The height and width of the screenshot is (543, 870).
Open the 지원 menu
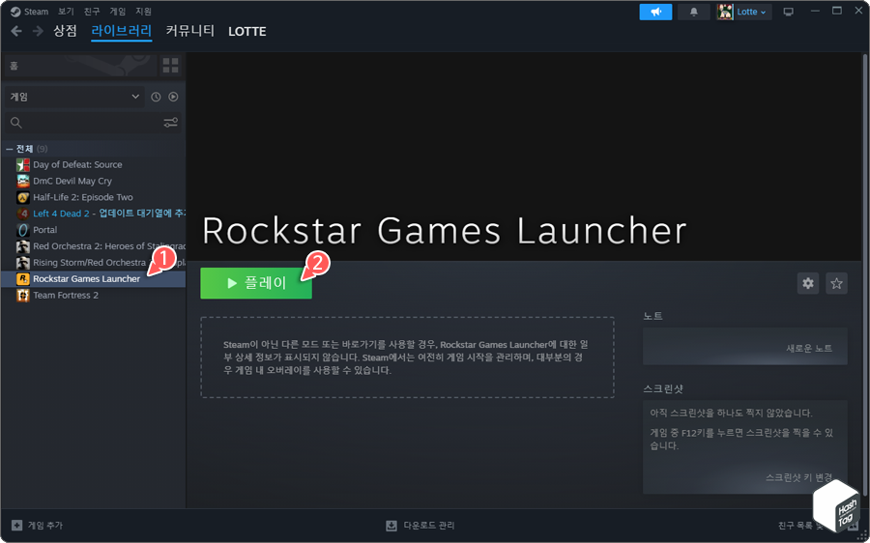pos(144,11)
